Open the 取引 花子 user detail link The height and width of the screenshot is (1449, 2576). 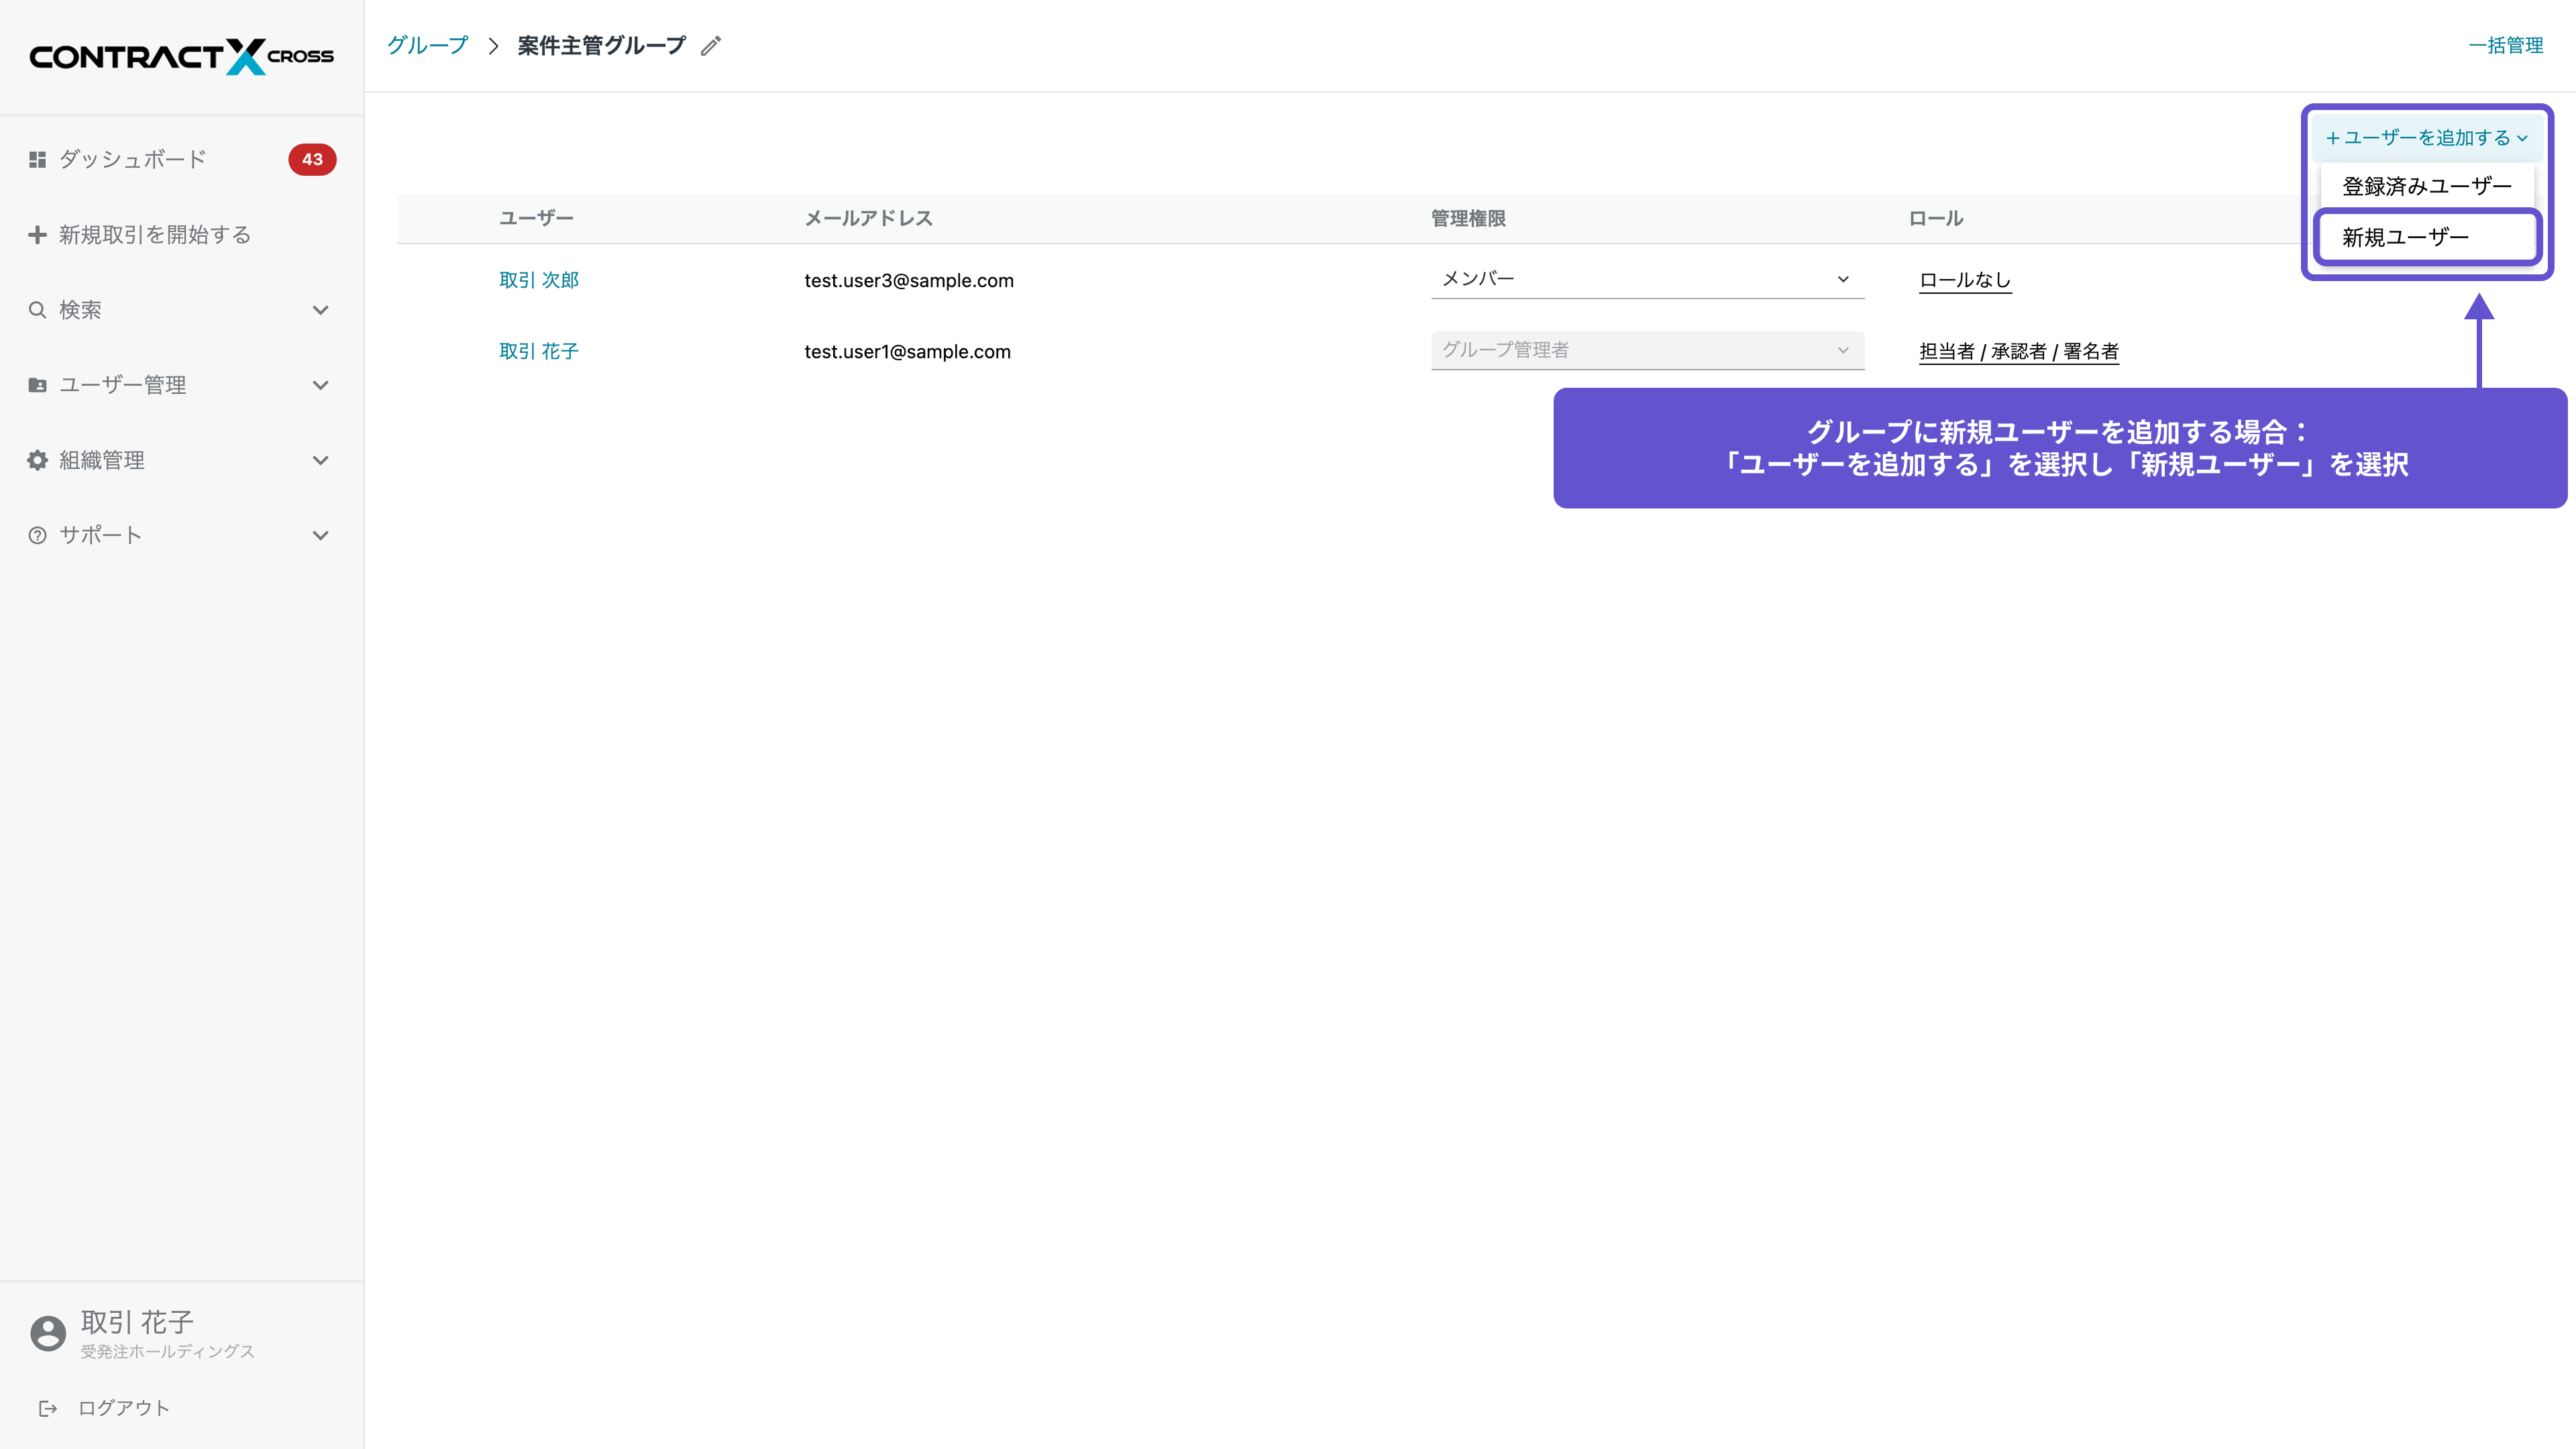click(537, 351)
